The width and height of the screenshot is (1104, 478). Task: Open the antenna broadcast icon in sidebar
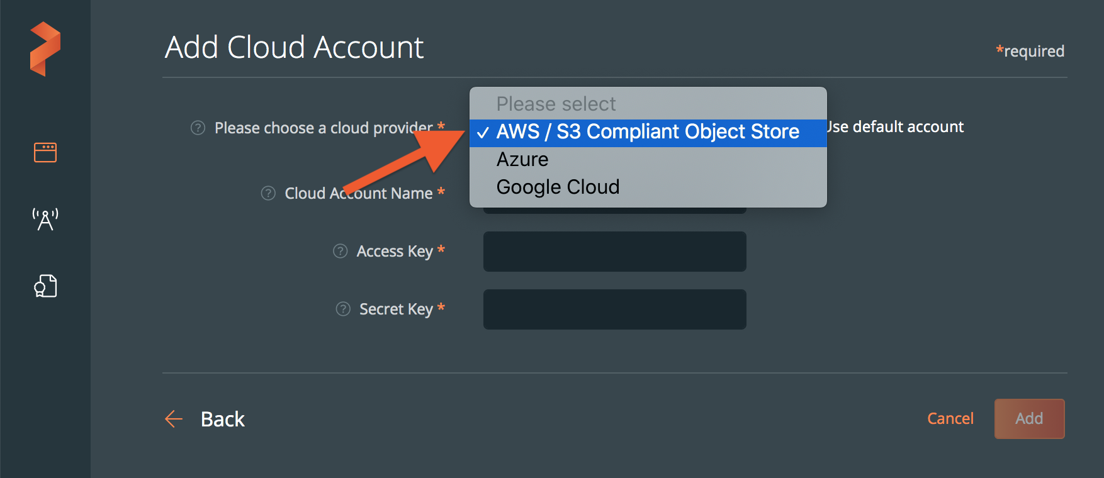(x=45, y=220)
